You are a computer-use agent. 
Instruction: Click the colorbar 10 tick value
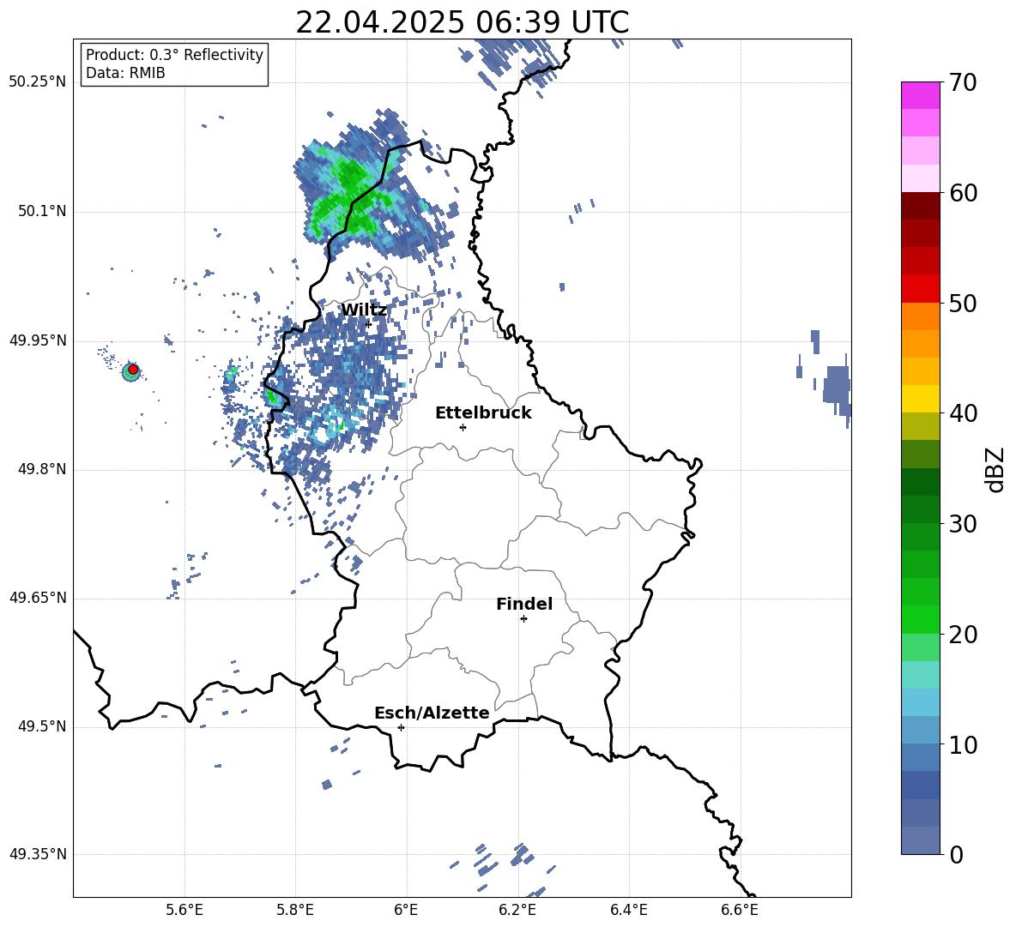point(964,745)
